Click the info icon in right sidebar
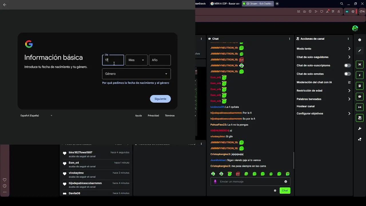 360,40
